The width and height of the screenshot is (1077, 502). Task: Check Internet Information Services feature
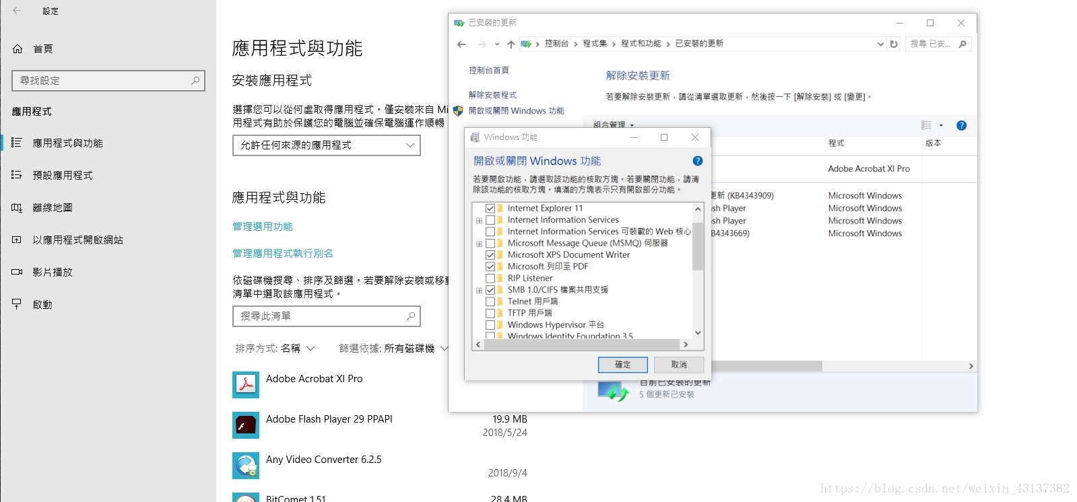490,220
